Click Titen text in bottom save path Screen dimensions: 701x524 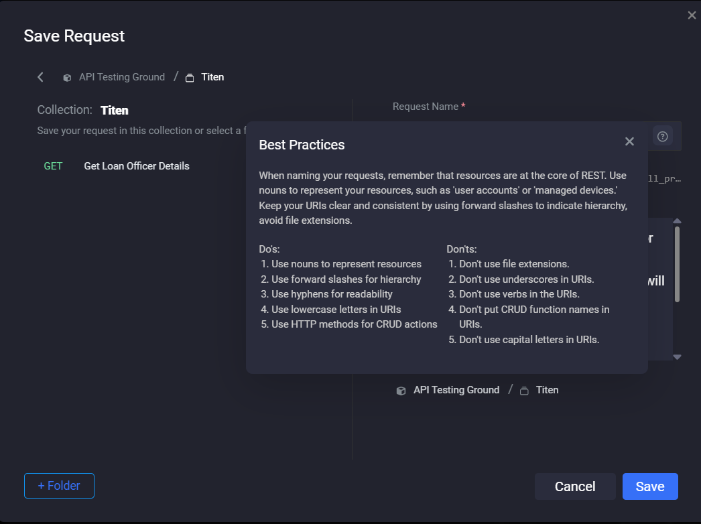(547, 390)
